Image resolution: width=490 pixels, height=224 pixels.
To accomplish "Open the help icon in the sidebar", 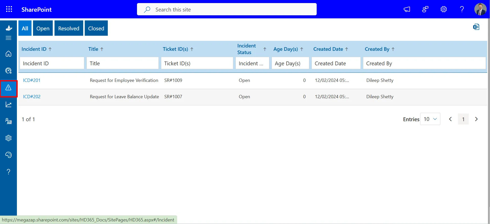I will point(8,172).
